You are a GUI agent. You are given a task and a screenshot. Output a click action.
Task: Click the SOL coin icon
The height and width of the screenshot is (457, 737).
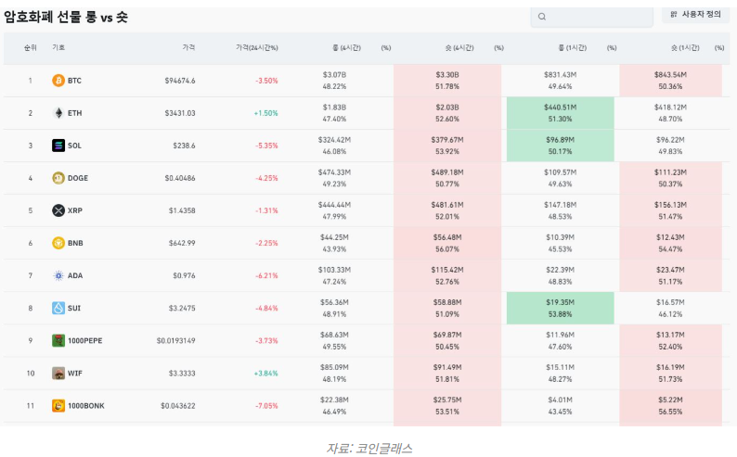[x=58, y=146]
